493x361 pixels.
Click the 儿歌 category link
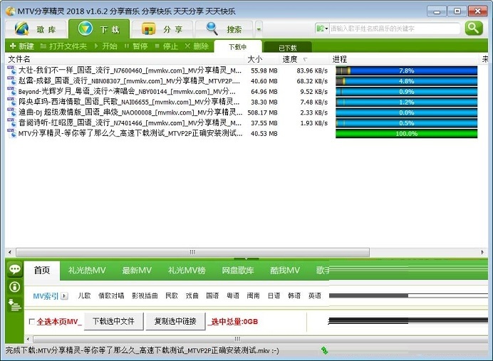point(84,295)
